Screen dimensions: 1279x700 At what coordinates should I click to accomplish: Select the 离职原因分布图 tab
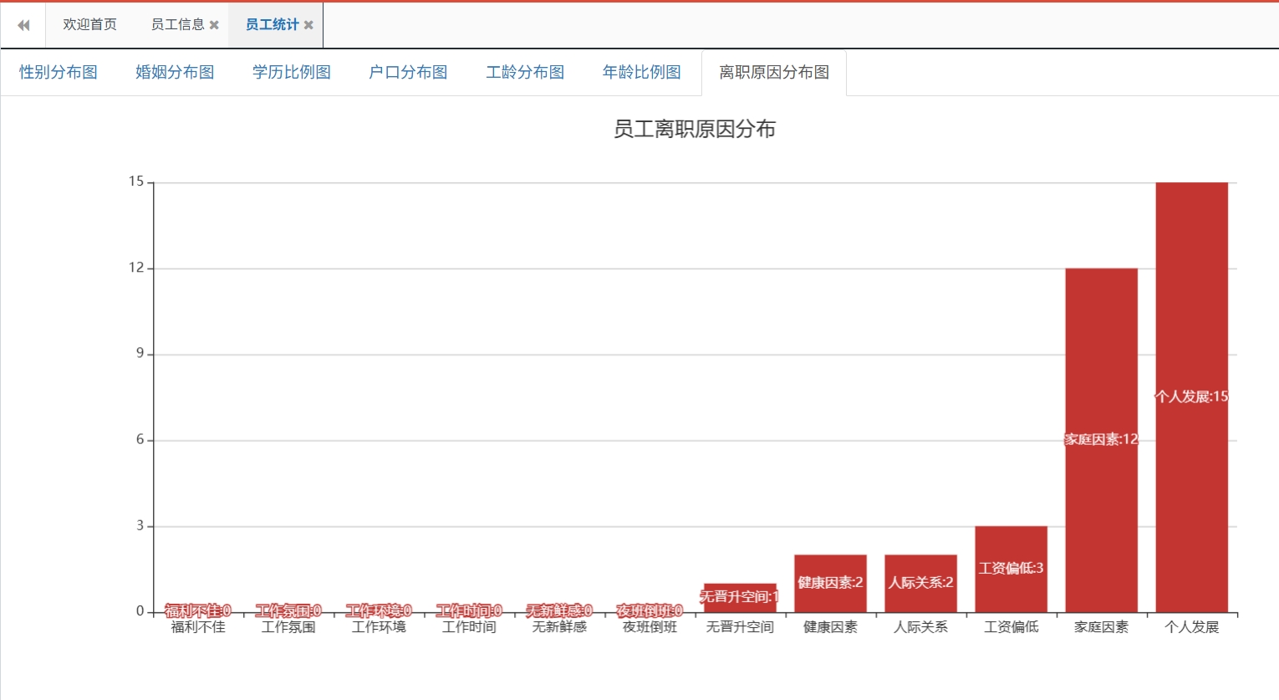click(x=773, y=72)
